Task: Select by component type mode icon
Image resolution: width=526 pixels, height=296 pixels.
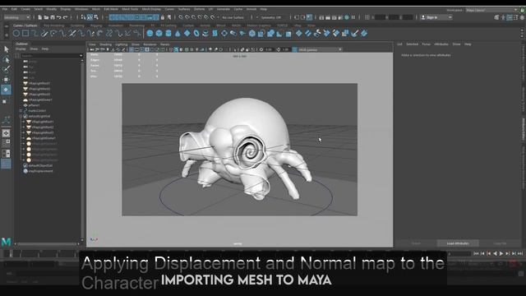Action: point(96,17)
